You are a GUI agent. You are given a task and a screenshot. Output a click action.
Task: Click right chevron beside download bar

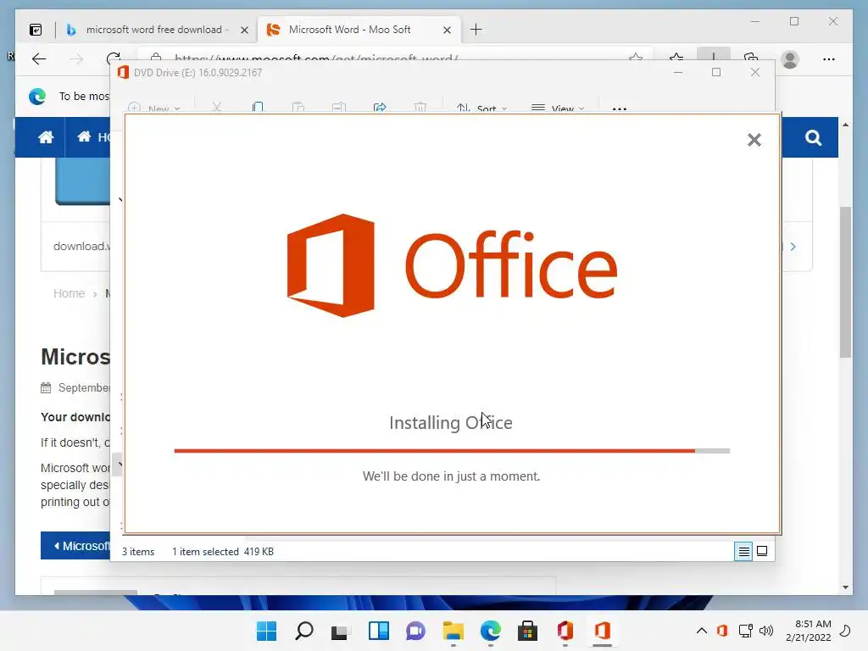point(793,247)
